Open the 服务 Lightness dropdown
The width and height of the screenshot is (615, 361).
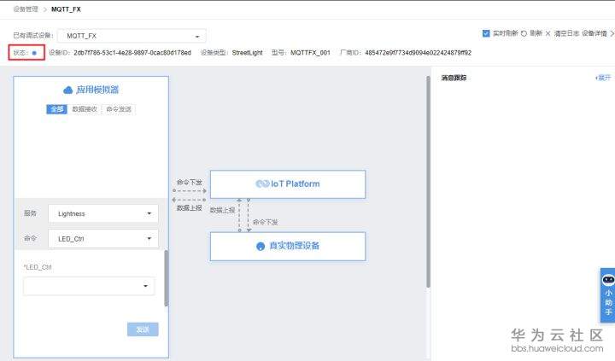tap(103, 213)
